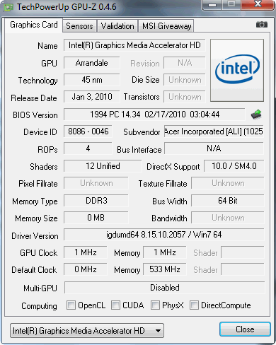Screen dimensions: 276x345
Task: Click the Intel vendor logo
Action: coord(237,70)
